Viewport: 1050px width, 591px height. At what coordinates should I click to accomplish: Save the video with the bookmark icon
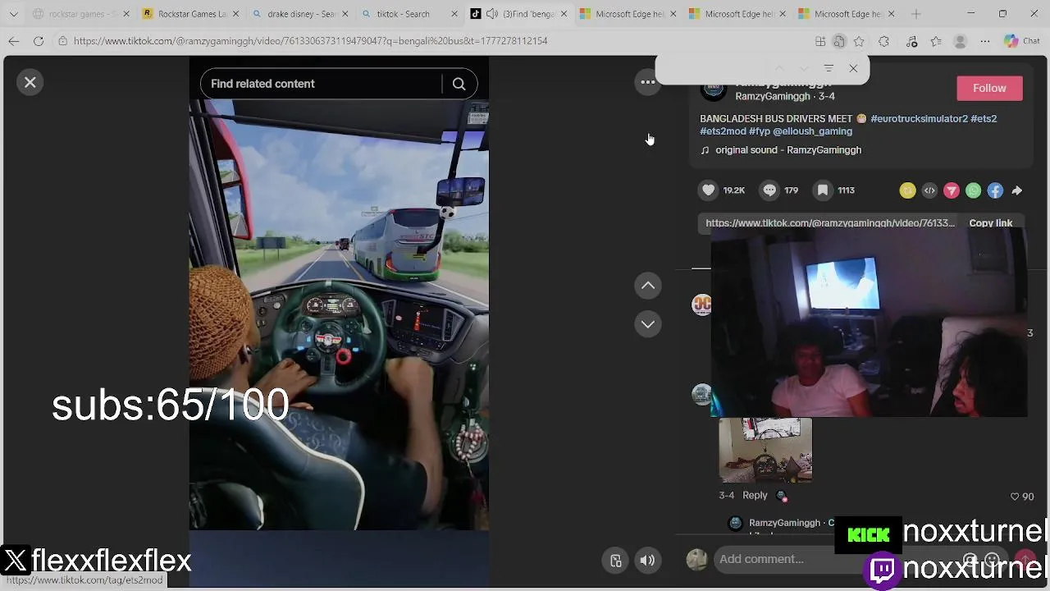tap(822, 190)
